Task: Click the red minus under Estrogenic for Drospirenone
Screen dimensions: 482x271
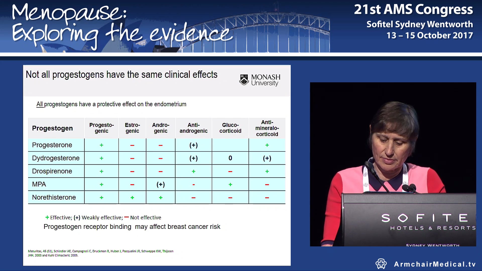Action: coord(132,171)
